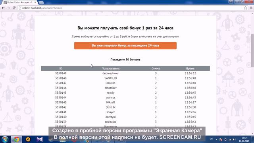Click time cell 12:55:56

click(190, 112)
